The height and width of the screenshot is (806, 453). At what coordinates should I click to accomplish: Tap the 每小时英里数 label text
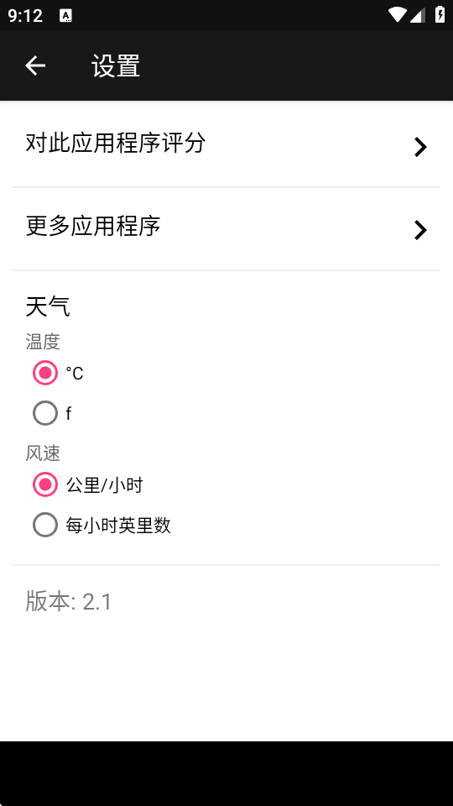coord(118,526)
